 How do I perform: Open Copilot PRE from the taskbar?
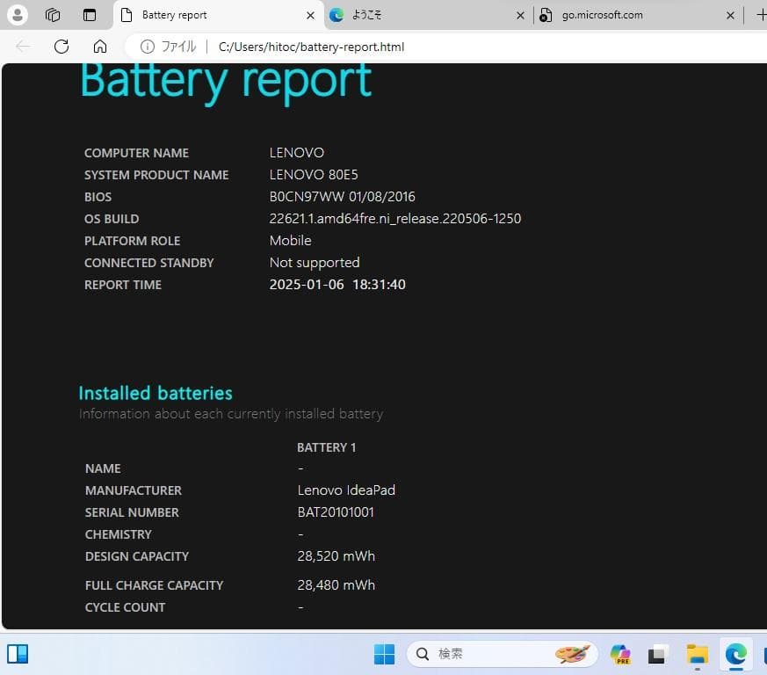pos(620,654)
